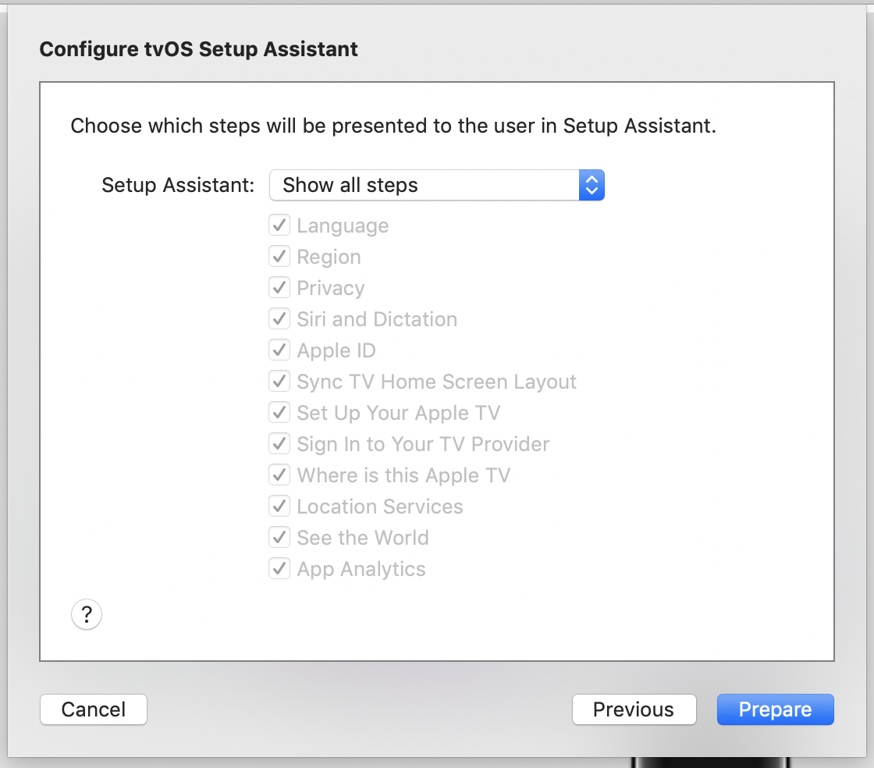Click the Configure tvOS Setup Assistant title
874x768 pixels.
pos(198,49)
